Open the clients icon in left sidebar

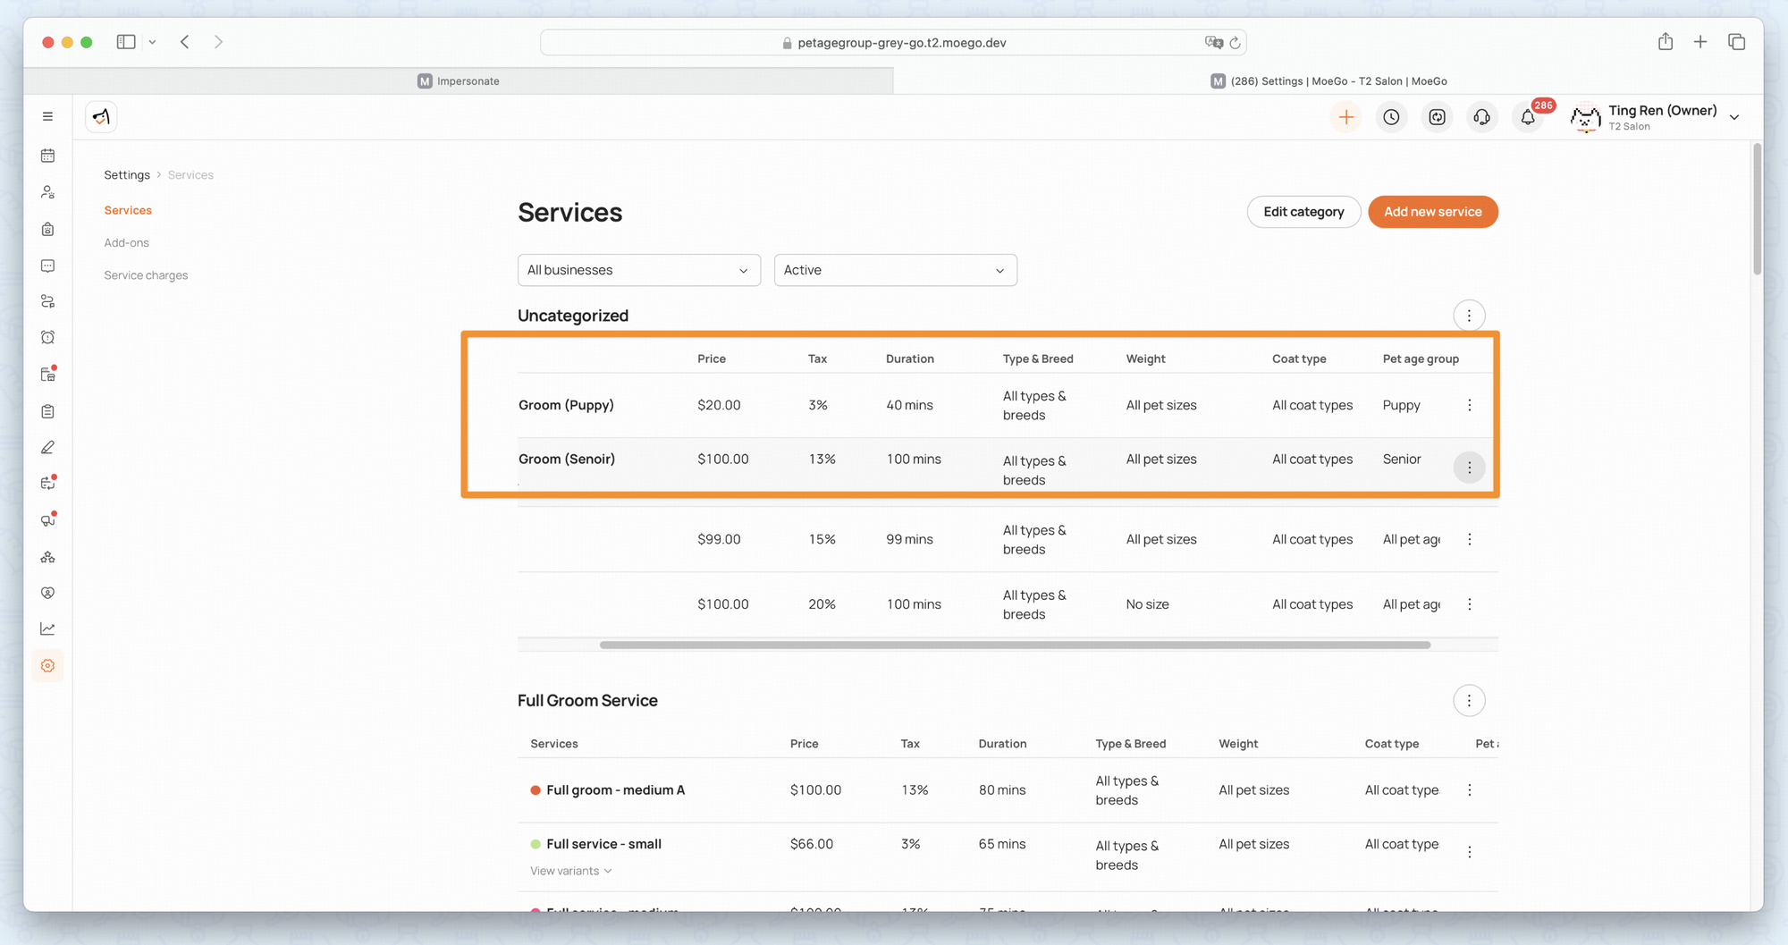(48, 192)
